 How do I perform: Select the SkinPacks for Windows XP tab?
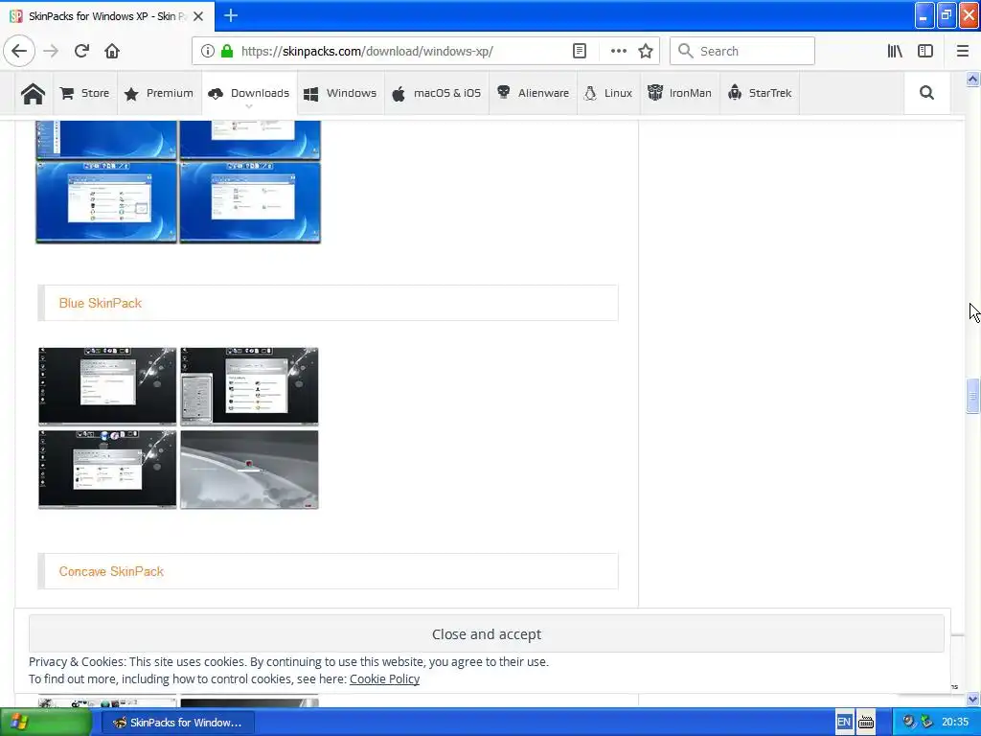point(107,16)
